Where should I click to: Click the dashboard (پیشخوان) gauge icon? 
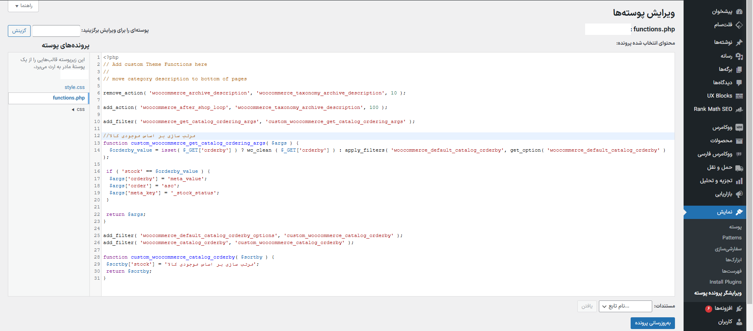point(739,12)
